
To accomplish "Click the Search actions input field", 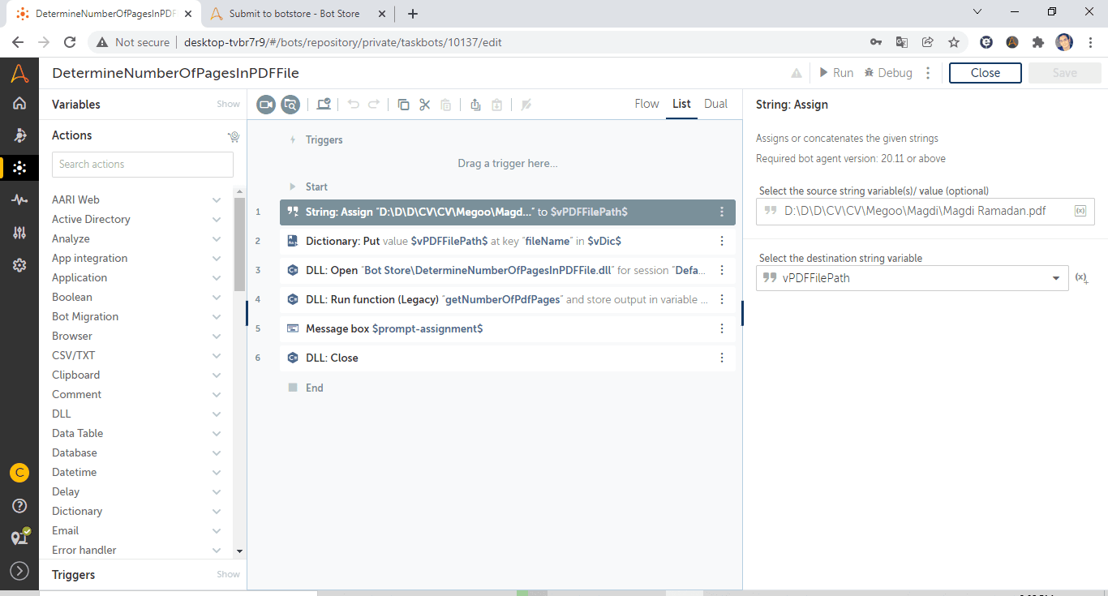I will click(x=143, y=164).
